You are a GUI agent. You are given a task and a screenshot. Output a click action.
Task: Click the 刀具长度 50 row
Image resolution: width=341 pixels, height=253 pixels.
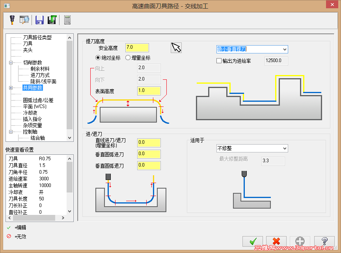(36, 199)
